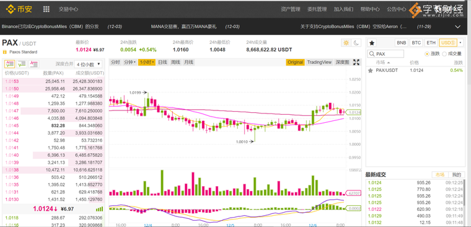Select BNB market tab
The width and height of the screenshot is (471, 227).
point(402,43)
